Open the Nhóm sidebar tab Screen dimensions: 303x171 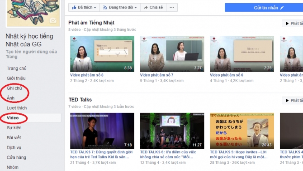pyautogui.click(x=13, y=167)
